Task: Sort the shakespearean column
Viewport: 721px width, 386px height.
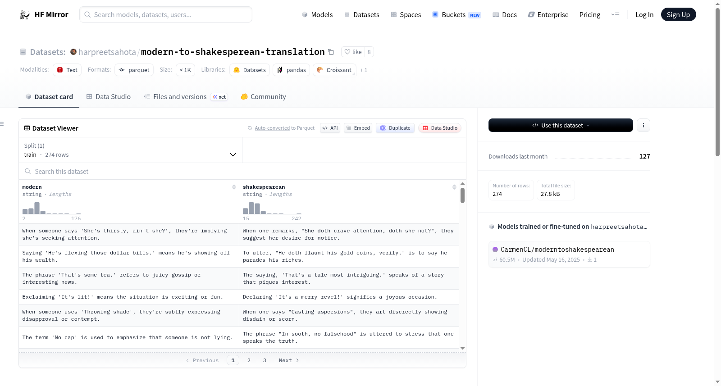Action: pyautogui.click(x=454, y=187)
